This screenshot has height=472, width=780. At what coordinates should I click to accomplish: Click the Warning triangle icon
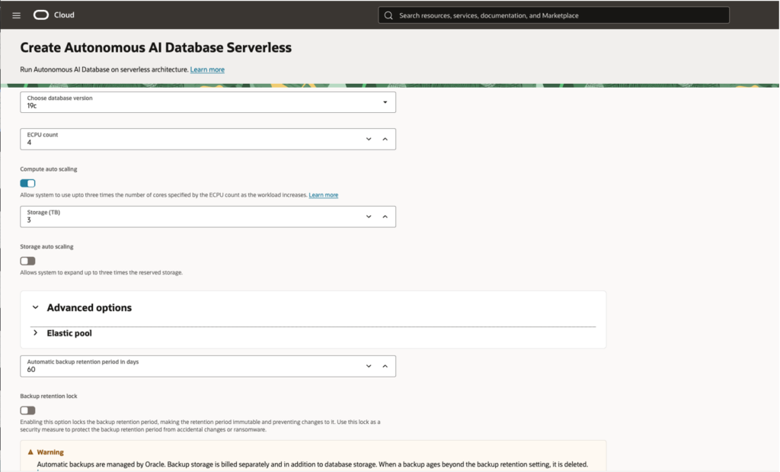[30, 452]
